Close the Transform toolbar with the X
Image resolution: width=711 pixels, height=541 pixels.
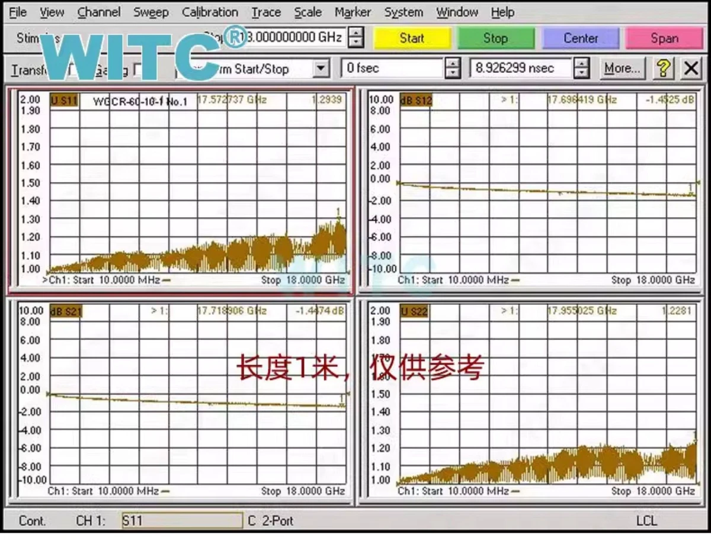(x=691, y=68)
